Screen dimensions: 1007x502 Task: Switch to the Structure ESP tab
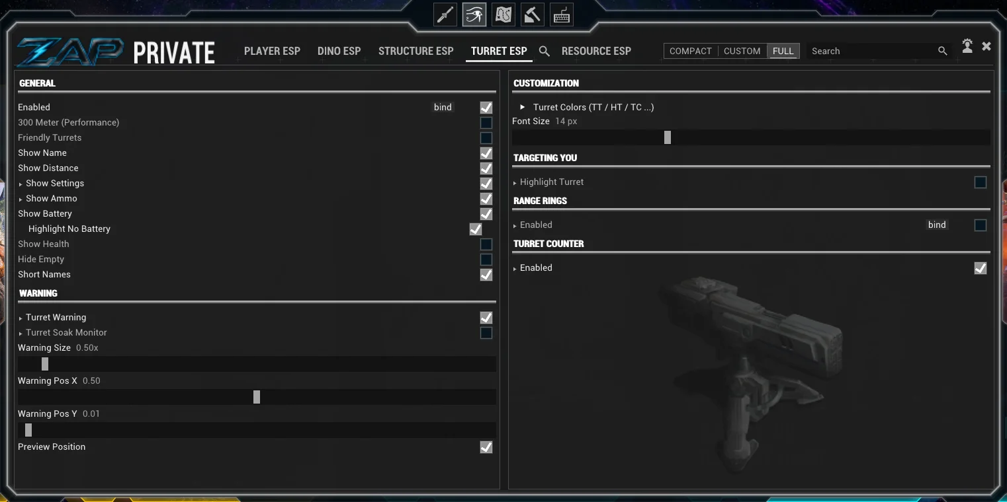[x=416, y=51]
